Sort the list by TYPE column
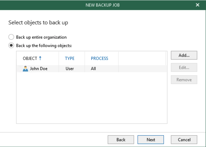This screenshot has width=206, height=147. [x=69, y=58]
